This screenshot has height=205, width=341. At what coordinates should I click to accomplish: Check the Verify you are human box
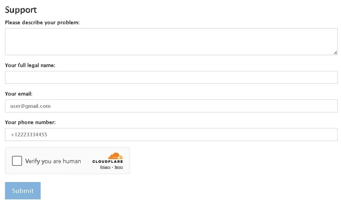point(17,161)
